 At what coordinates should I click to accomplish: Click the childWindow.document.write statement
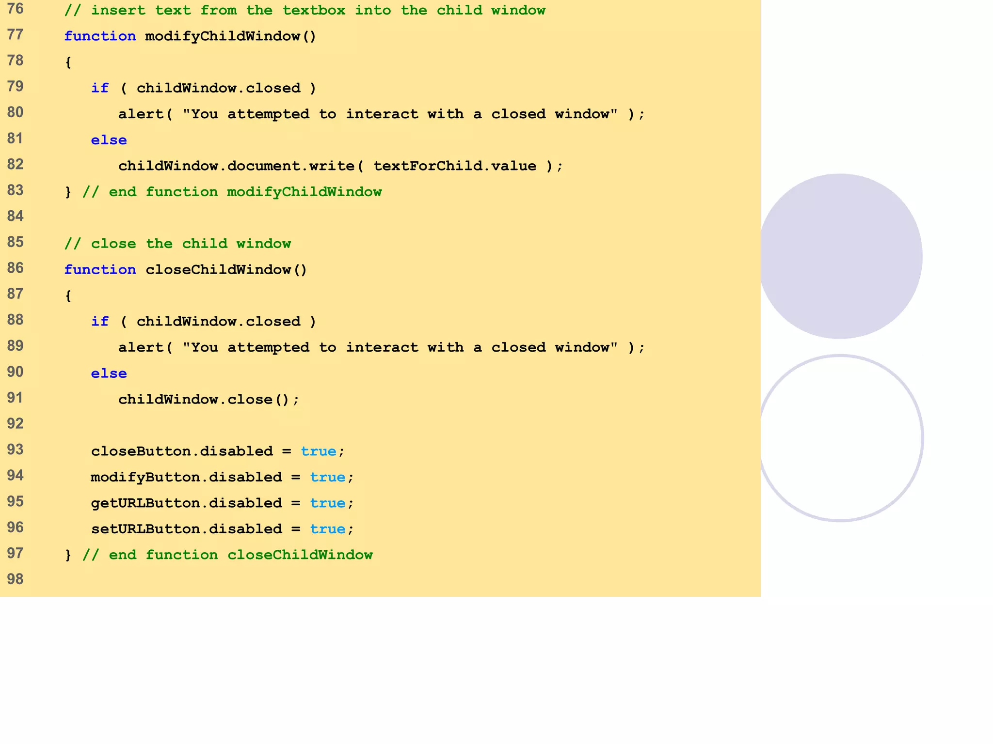click(340, 166)
